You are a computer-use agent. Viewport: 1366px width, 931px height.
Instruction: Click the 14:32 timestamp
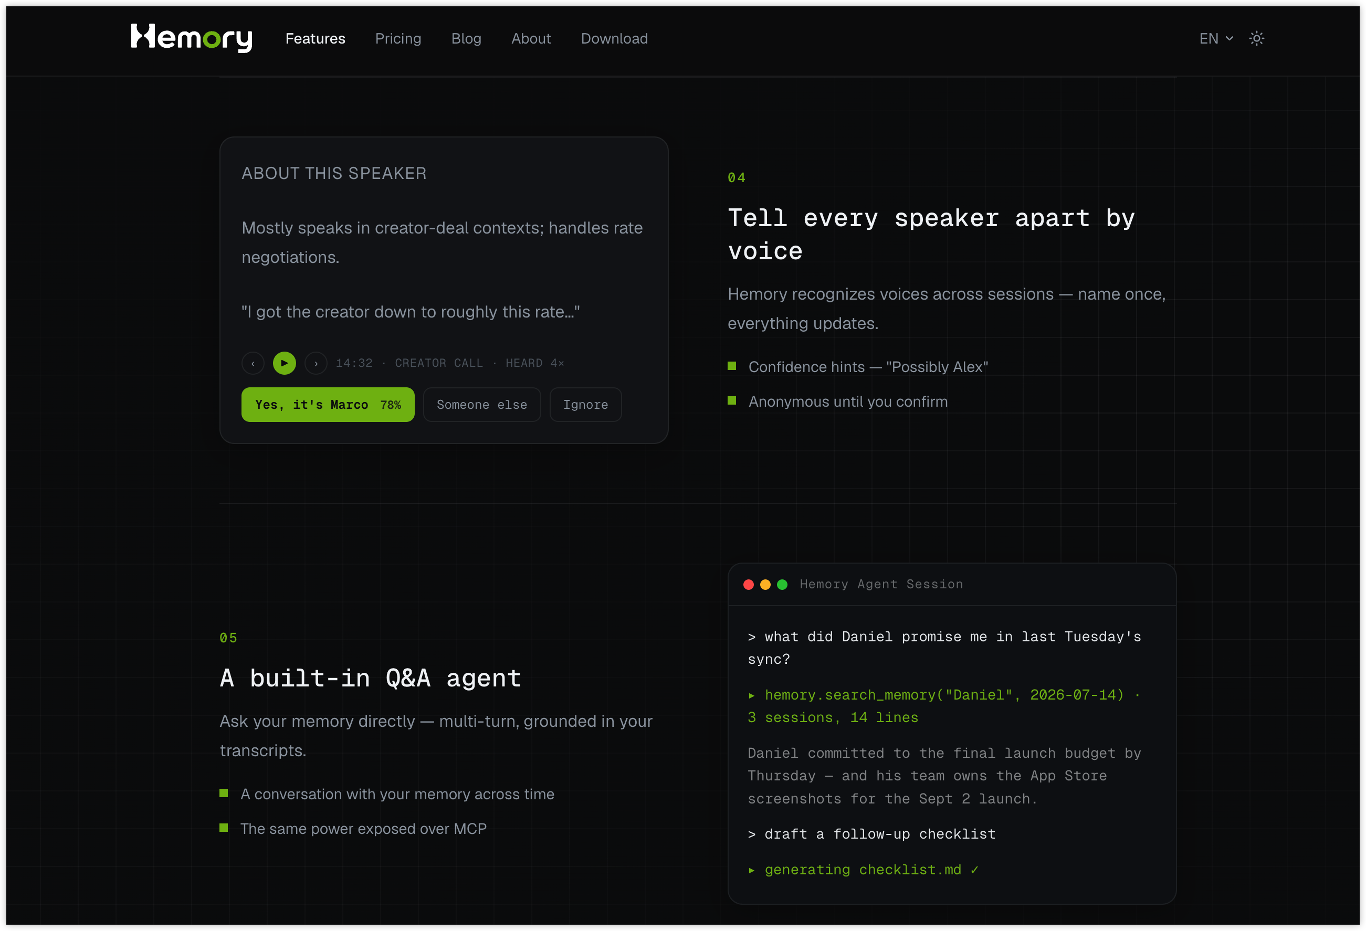click(x=354, y=363)
